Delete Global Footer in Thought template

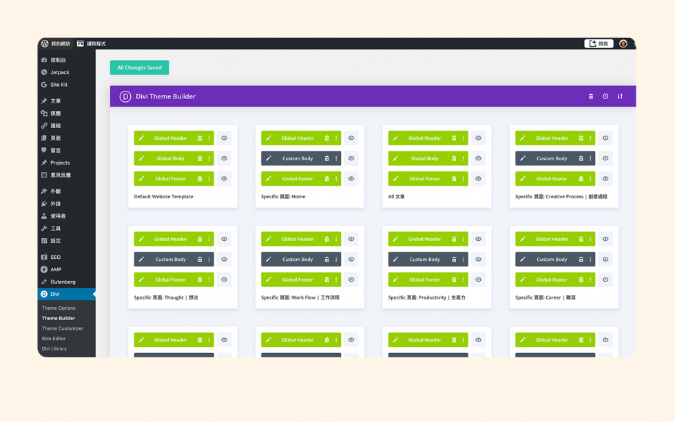[200, 279]
